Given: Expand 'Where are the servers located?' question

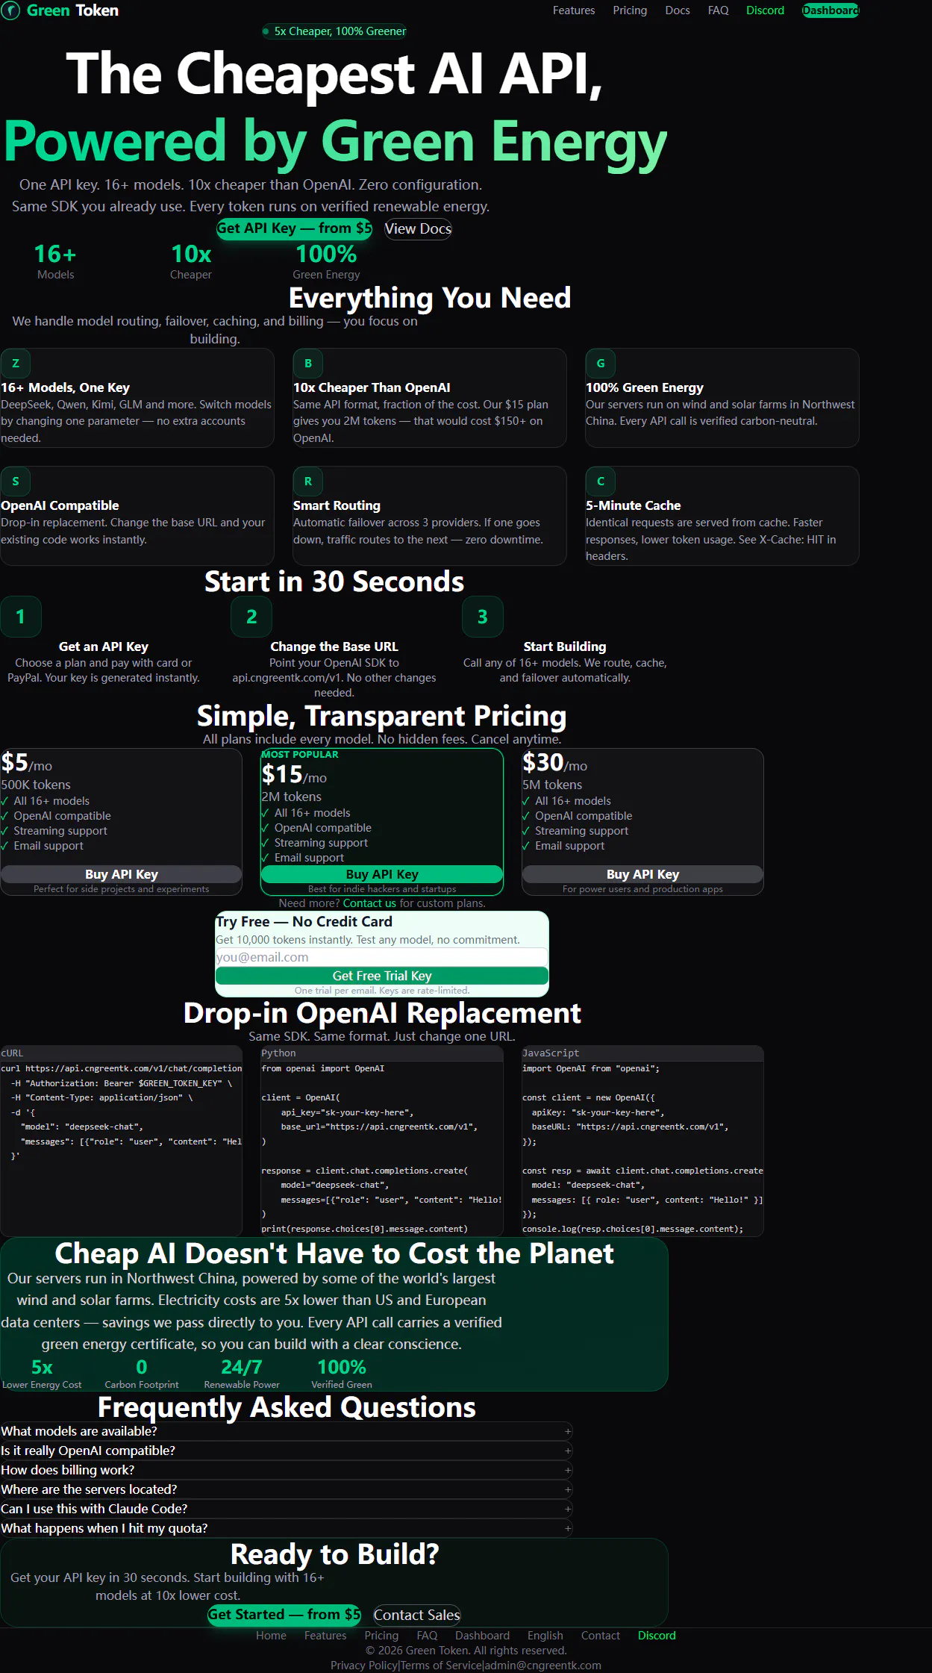Looking at the screenshot, I should click(x=287, y=1489).
